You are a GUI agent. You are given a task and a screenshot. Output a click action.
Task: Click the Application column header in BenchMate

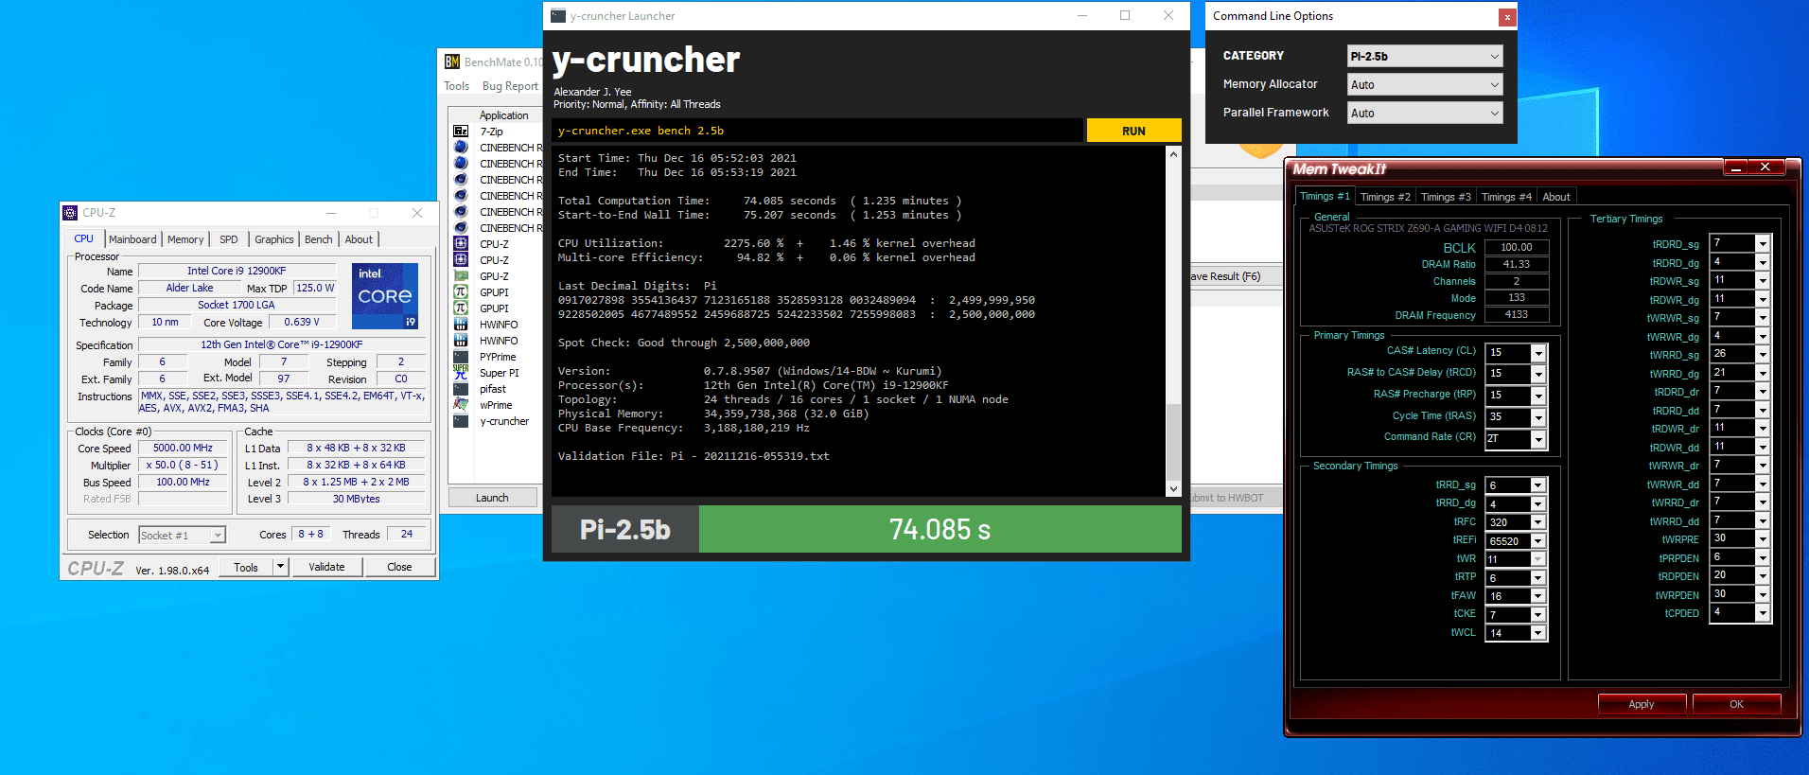503,115
